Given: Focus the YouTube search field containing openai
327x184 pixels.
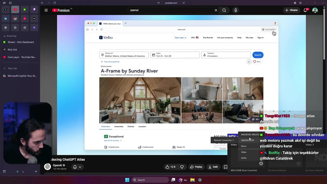Looking at the screenshot, I should click(x=171, y=10).
